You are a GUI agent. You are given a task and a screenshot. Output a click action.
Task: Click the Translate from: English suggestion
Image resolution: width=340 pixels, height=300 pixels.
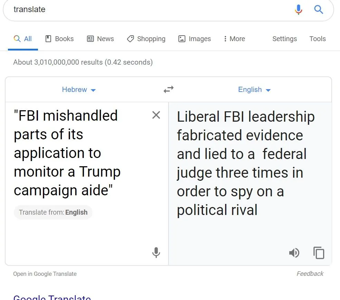tap(53, 212)
